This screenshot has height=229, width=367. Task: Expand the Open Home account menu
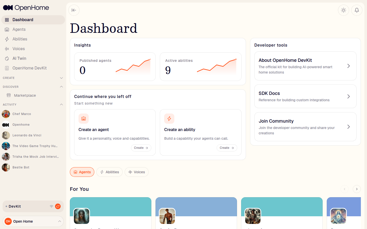33,221
